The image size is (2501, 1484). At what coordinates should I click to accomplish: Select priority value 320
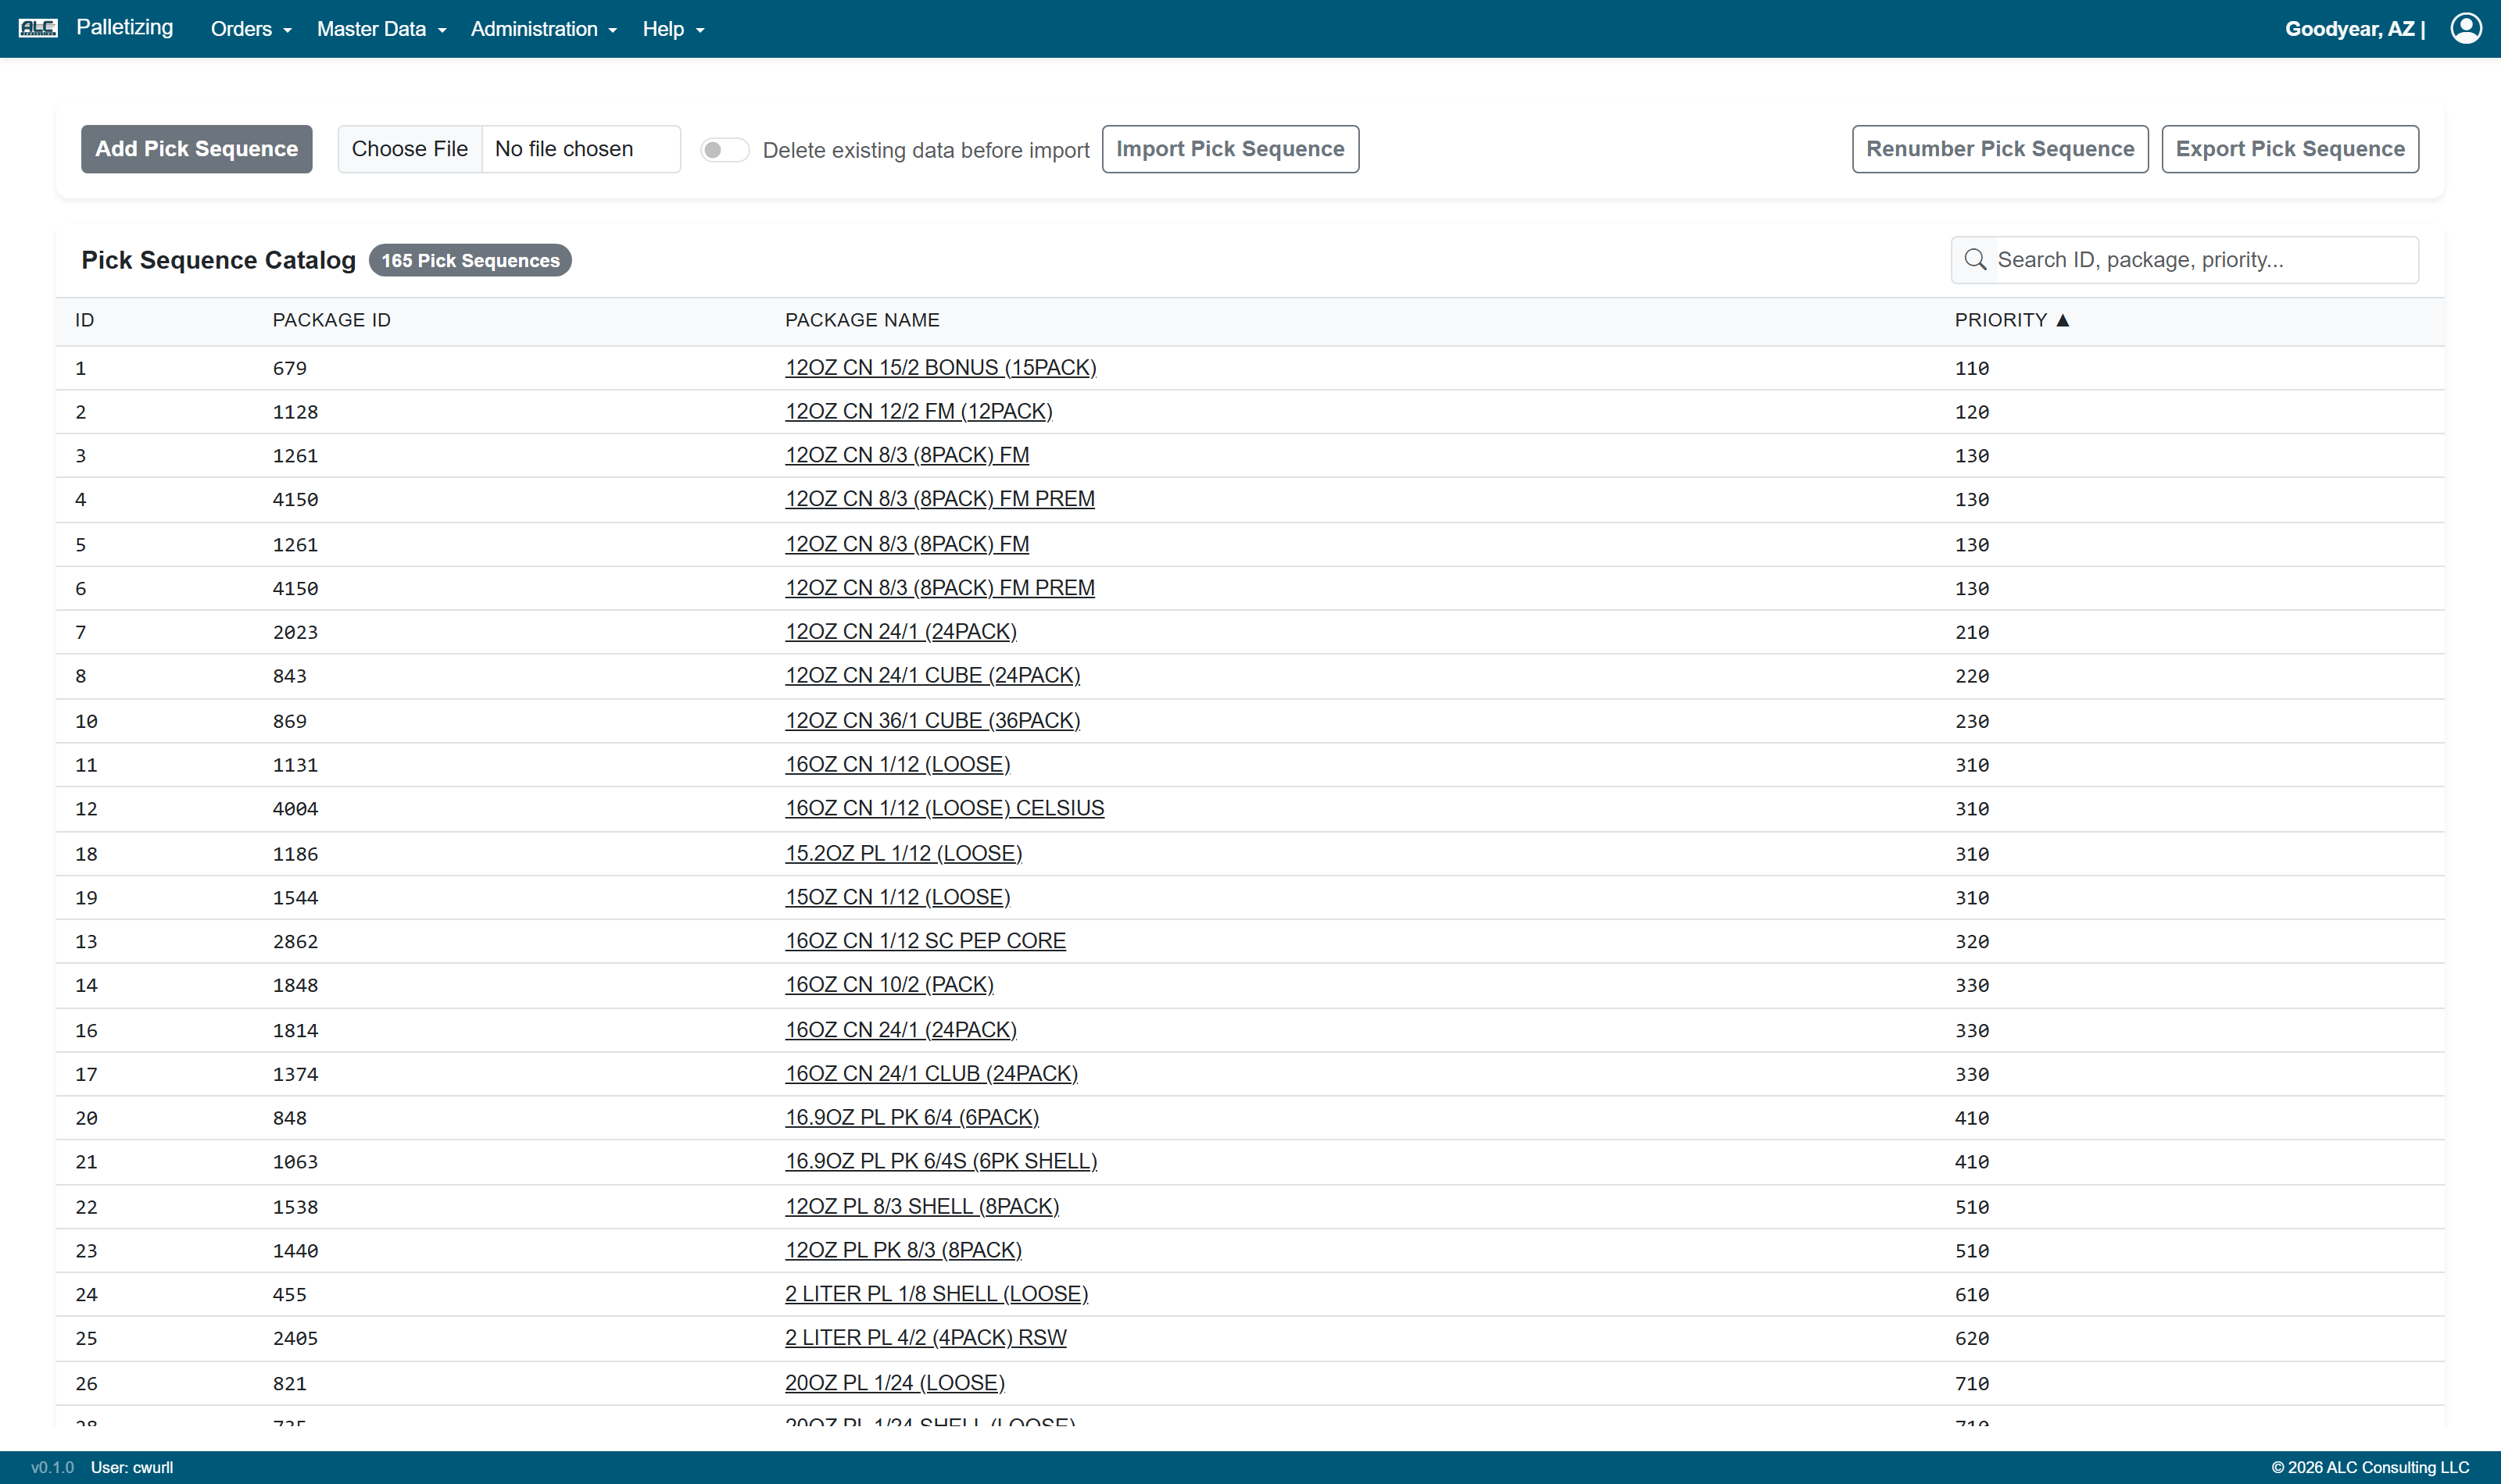click(x=1972, y=942)
